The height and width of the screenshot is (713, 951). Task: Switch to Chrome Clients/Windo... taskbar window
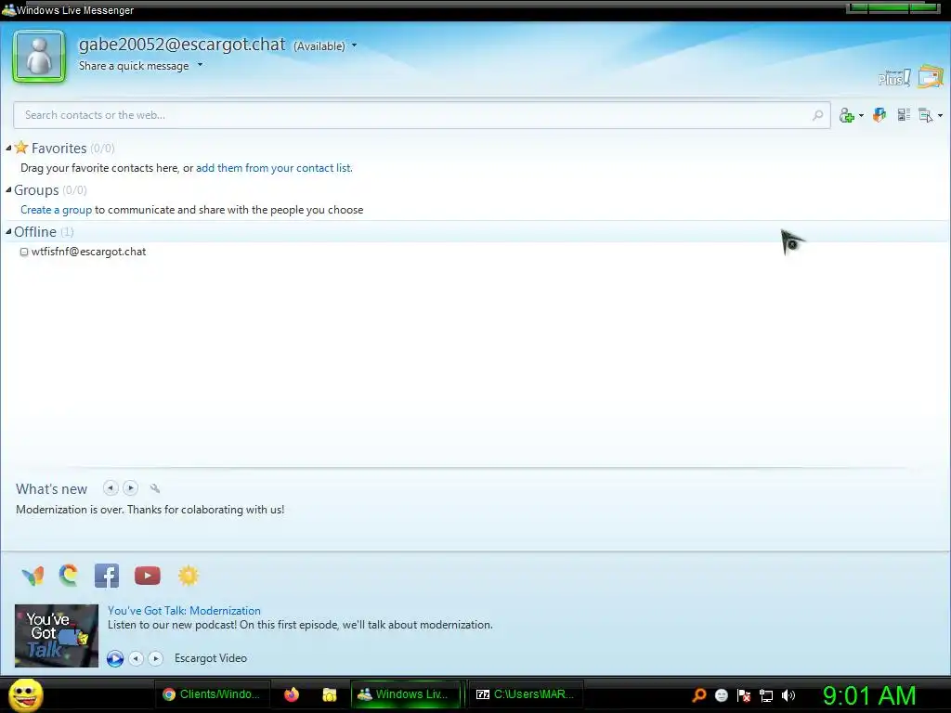pyautogui.click(x=211, y=694)
